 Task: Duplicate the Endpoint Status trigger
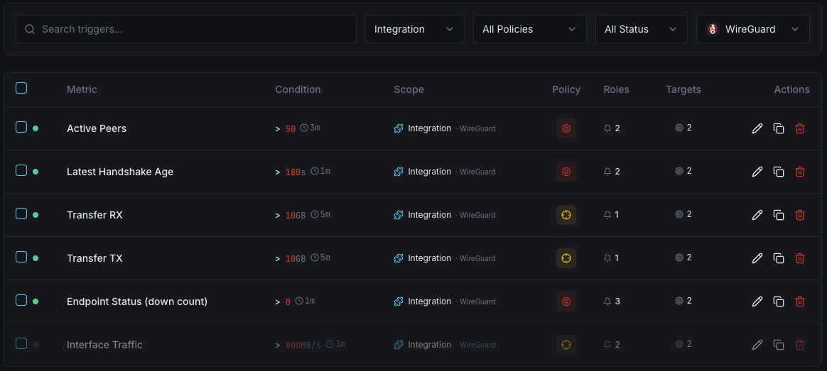(x=779, y=301)
